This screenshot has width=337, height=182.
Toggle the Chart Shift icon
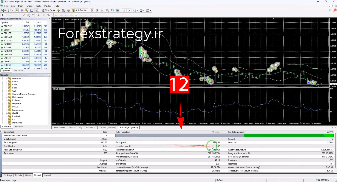tap(129, 10)
